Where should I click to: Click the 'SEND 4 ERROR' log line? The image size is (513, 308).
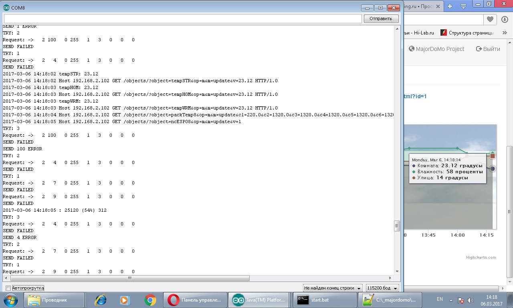coord(20,237)
